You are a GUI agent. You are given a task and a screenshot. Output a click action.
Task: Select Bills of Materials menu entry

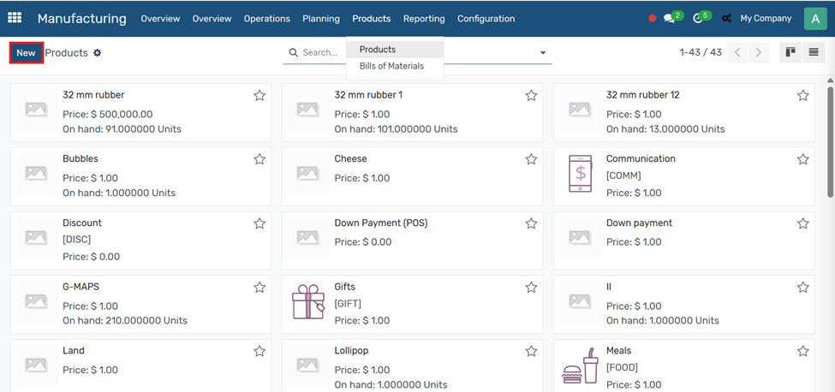tap(391, 66)
